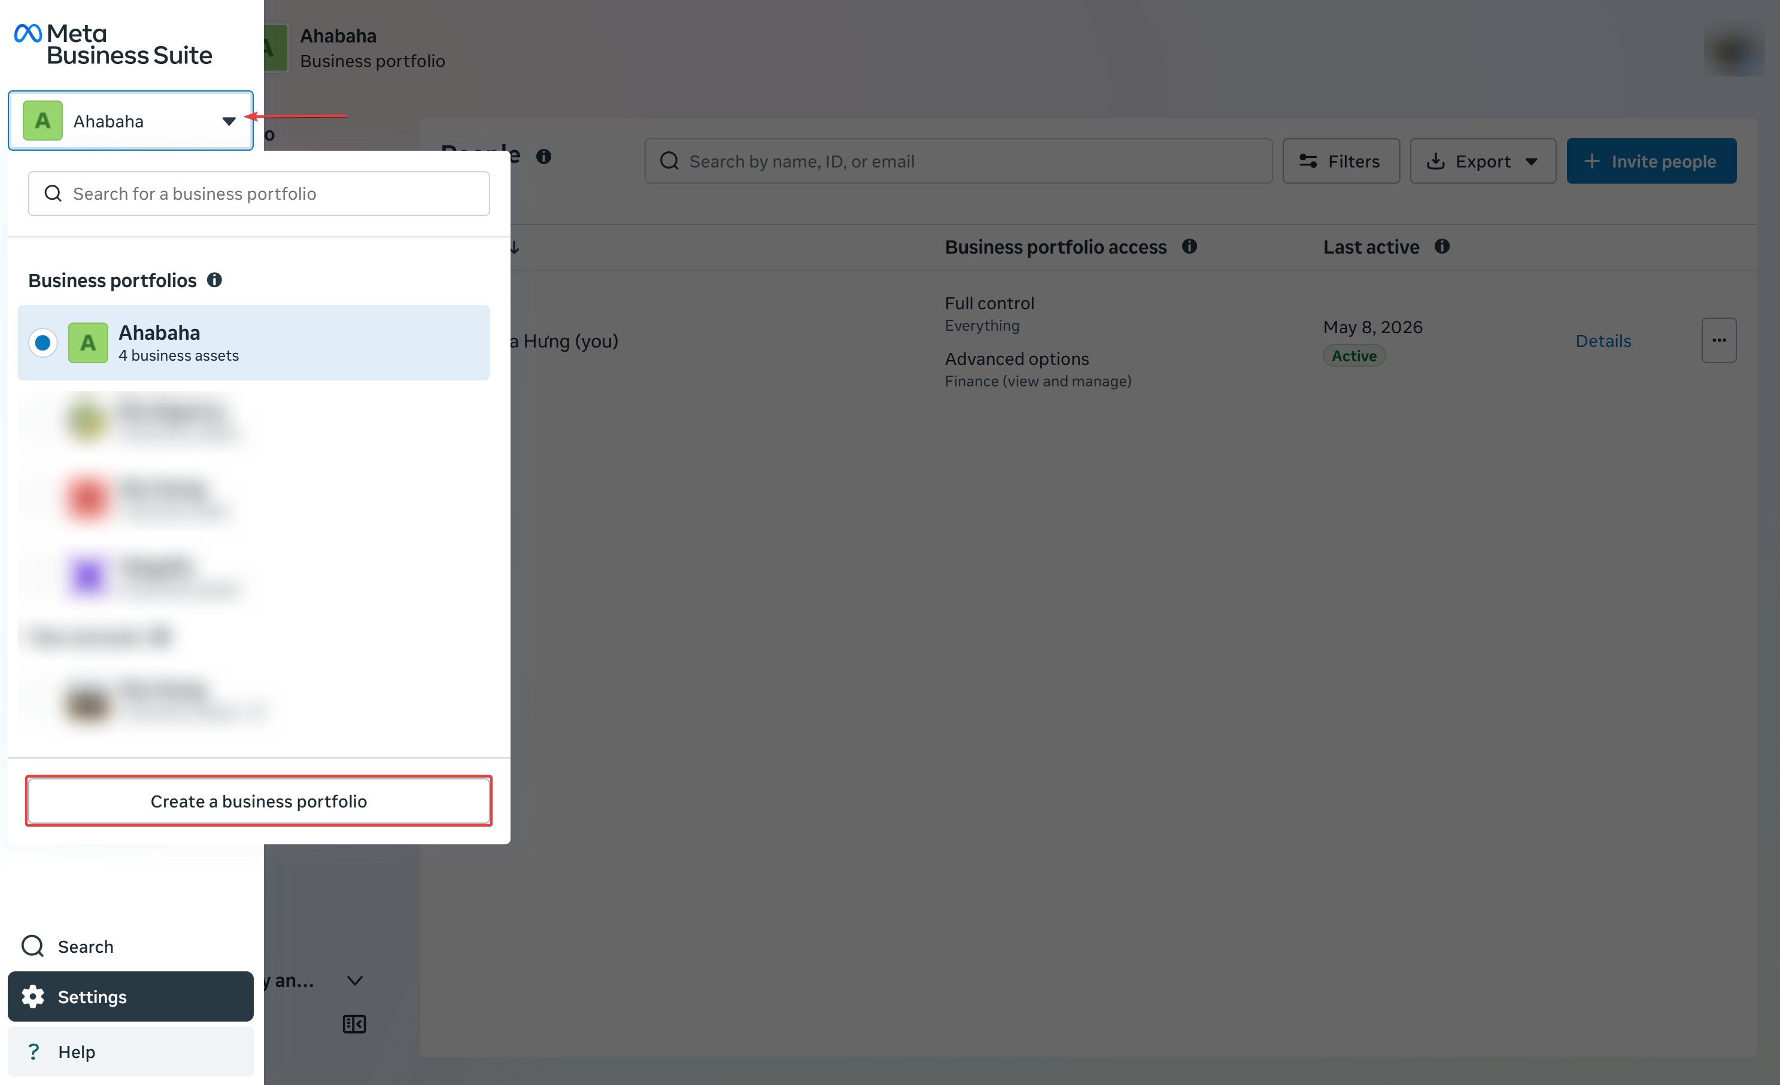Click the Filters sliders icon
This screenshot has height=1085, width=1780.
click(1308, 161)
